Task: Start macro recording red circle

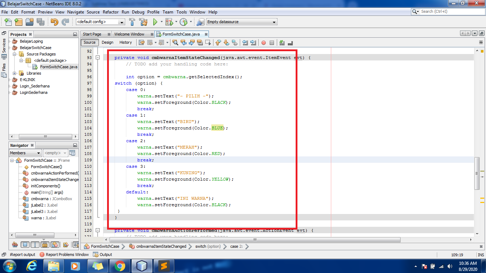Action: [x=264, y=43]
